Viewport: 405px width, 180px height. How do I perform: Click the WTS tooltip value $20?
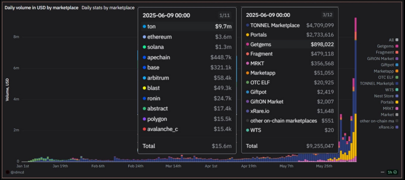point(329,130)
